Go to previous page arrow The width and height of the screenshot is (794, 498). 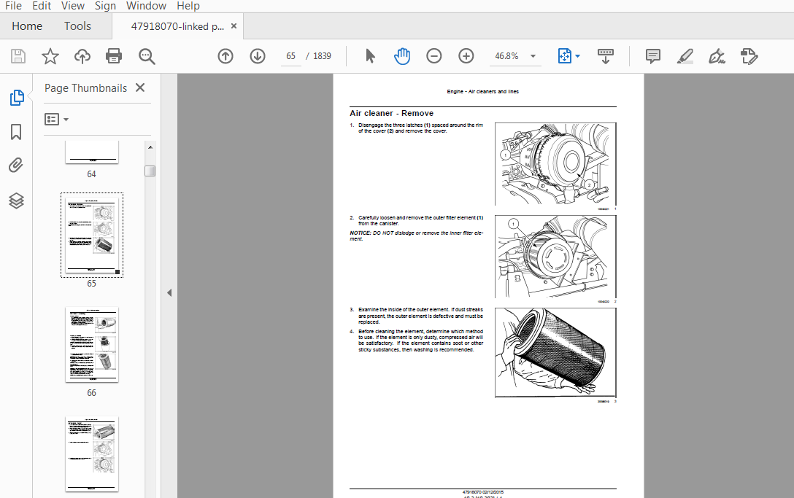coord(226,55)
